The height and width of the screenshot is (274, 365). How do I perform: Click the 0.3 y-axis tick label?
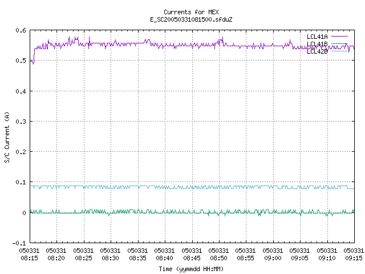(x=21, y=122)
